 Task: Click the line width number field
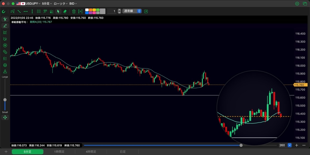[x=112, y=11]
